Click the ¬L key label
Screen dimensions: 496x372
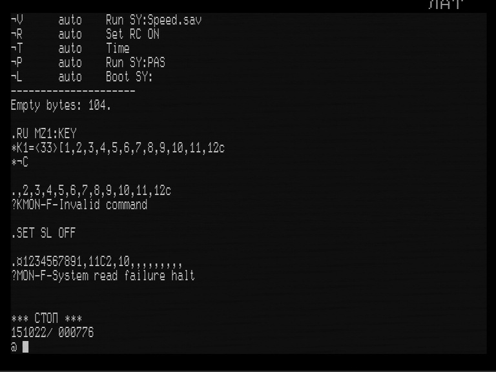(x=17, y=77)
